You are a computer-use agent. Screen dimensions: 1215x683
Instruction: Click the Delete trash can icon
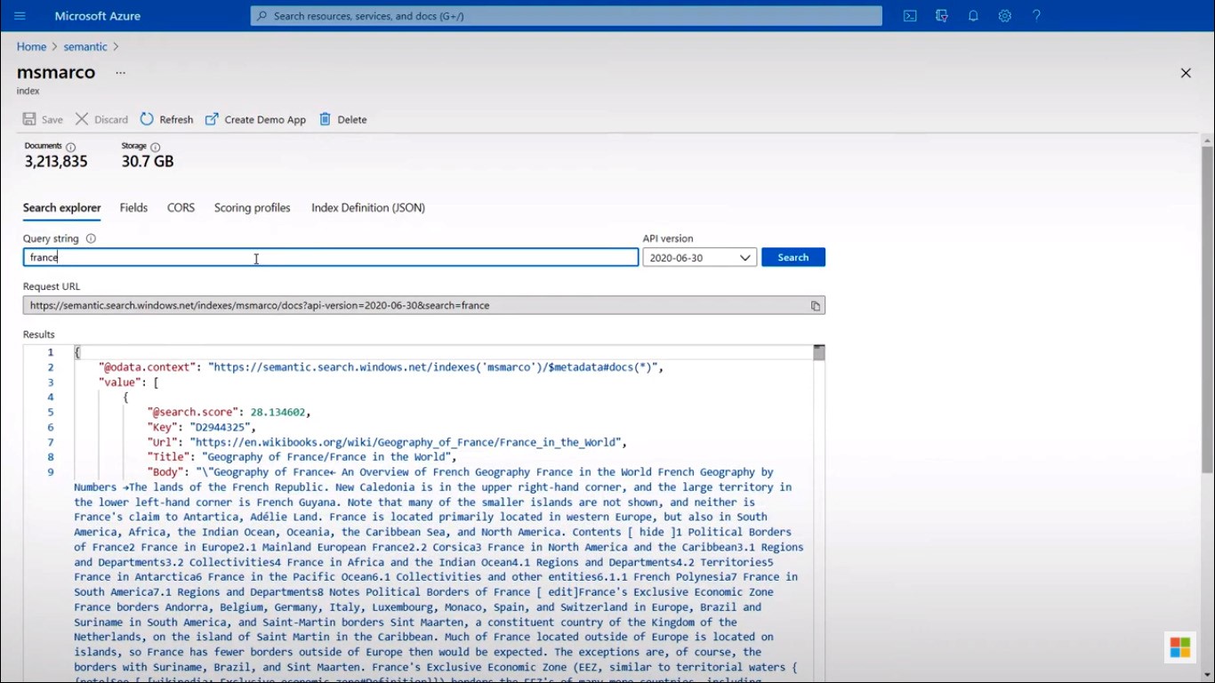click(x=325, y=119)
